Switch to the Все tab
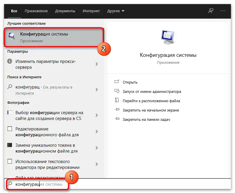The height and width of the screenshot is (193, 235). [x=14, y=11]
